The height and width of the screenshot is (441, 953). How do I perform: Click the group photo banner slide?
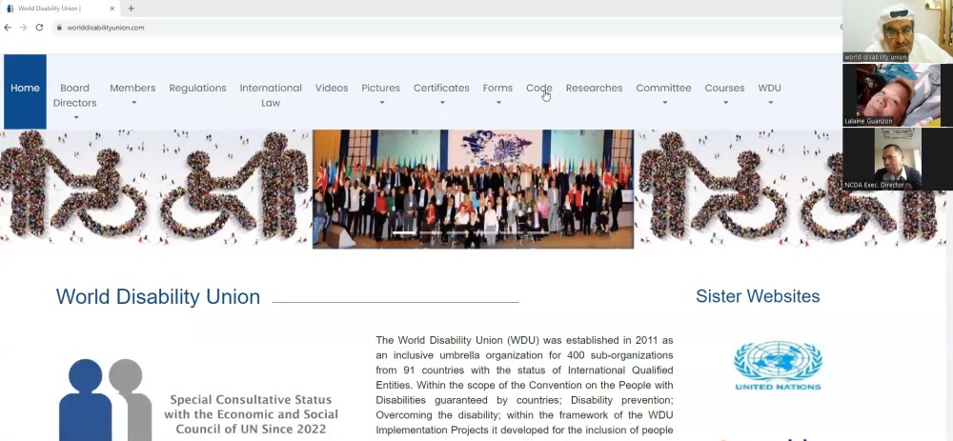473,189
